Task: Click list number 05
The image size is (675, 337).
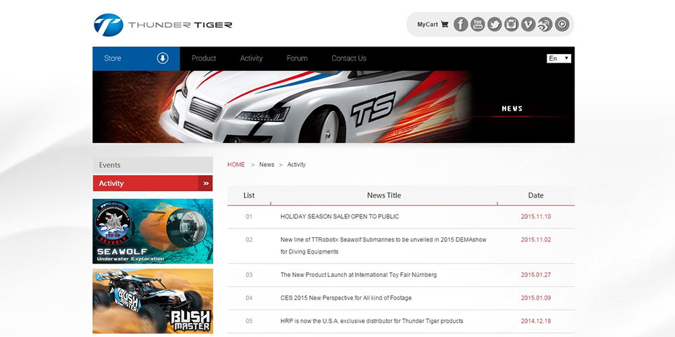Action: tap(249, 321)
